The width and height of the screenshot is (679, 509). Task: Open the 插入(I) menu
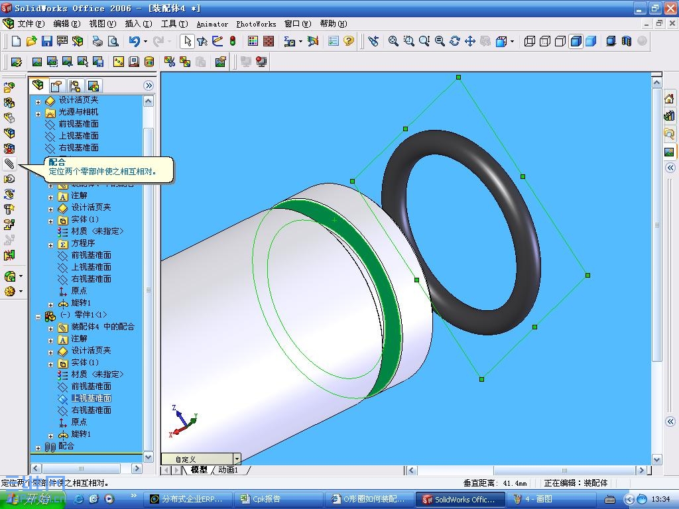[139, 24]
